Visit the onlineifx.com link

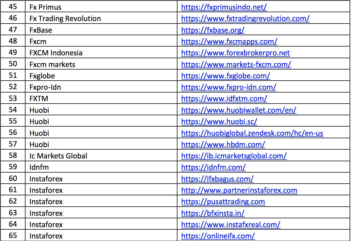click(x=218, y=236)
